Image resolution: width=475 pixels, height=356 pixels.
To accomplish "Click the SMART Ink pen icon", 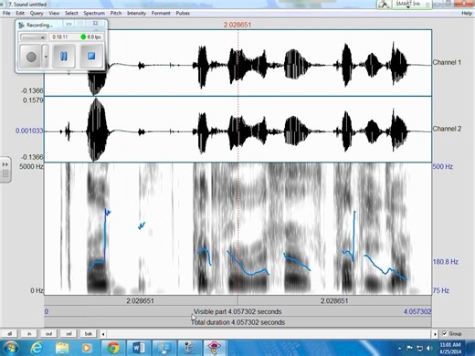I will pyautogui.click(x=384, y=5).
